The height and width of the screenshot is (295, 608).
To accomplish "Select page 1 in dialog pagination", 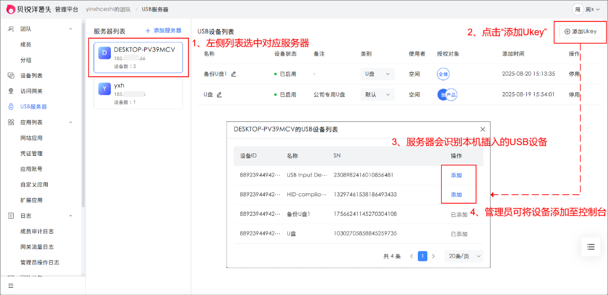I will click(x=423, y=256).
